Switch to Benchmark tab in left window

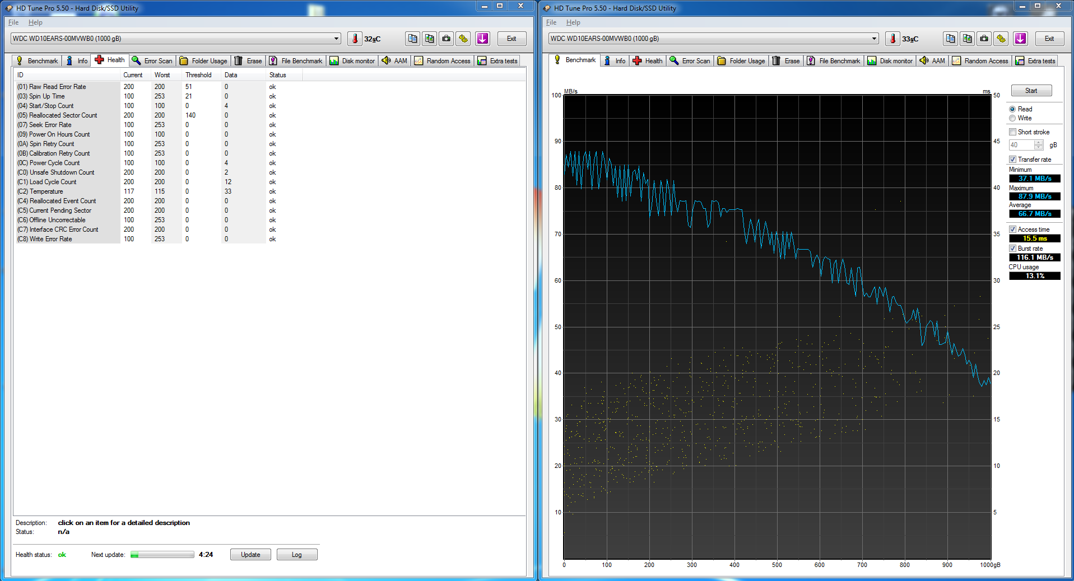click(37, 61)
